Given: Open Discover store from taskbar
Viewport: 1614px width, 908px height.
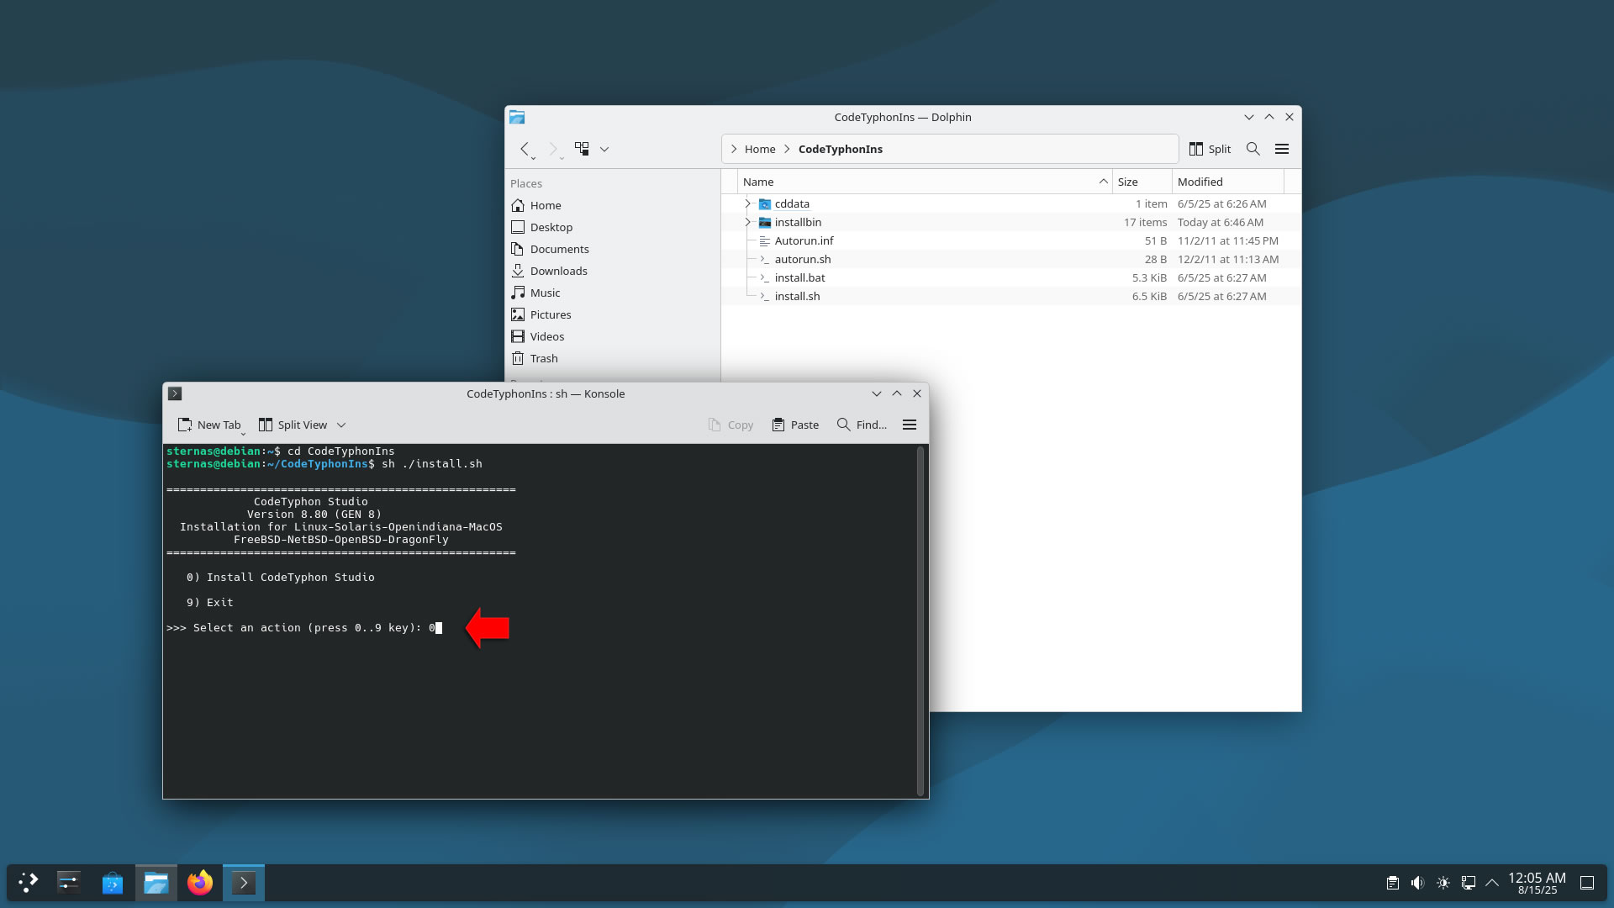Looking at the screenshot, I should 113,883.
